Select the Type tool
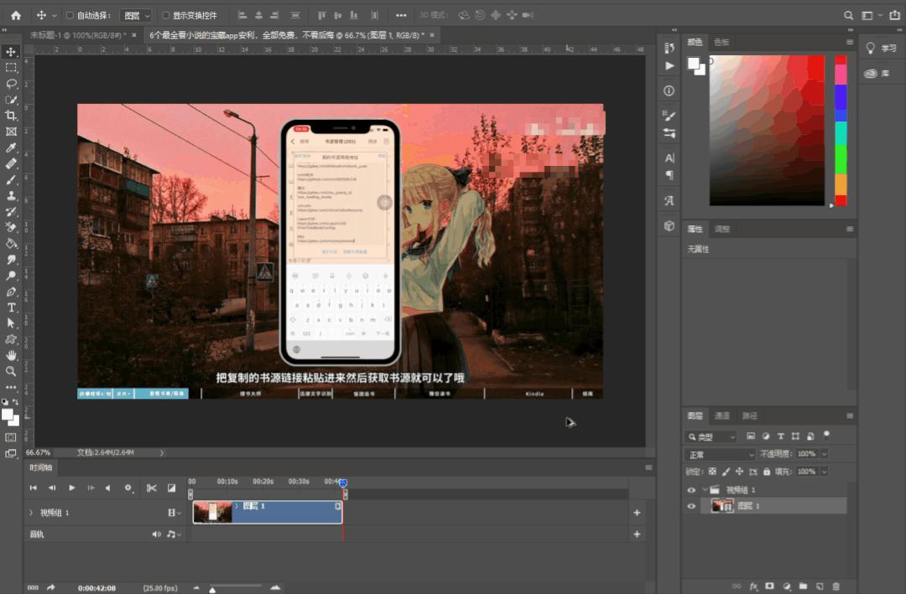 [x=11, y=307]
